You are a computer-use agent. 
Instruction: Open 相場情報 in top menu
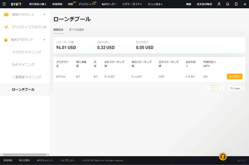point(57,4)
